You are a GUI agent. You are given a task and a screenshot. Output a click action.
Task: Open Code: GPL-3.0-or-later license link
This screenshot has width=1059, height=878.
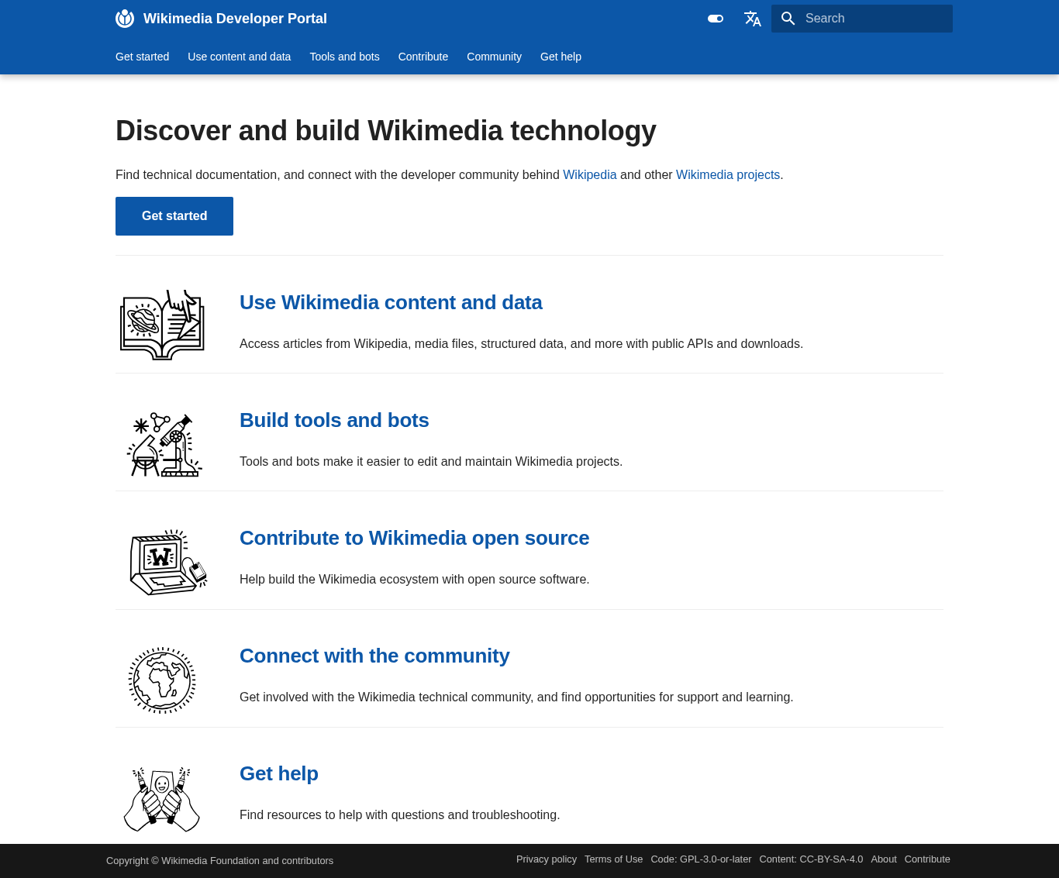(x=701, y=859)
